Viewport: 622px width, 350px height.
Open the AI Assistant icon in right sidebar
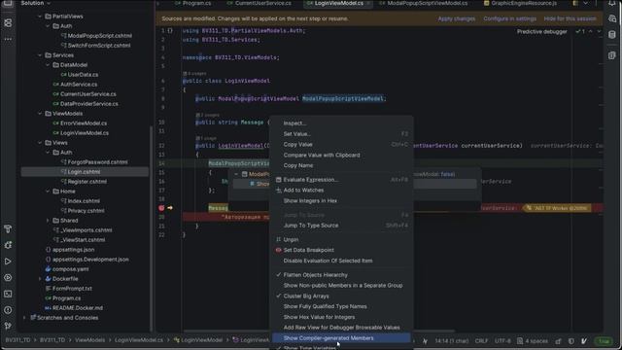(611, 18)
